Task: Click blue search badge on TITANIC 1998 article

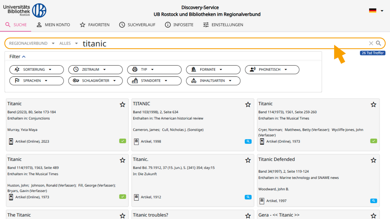Action: pos(248,141)
